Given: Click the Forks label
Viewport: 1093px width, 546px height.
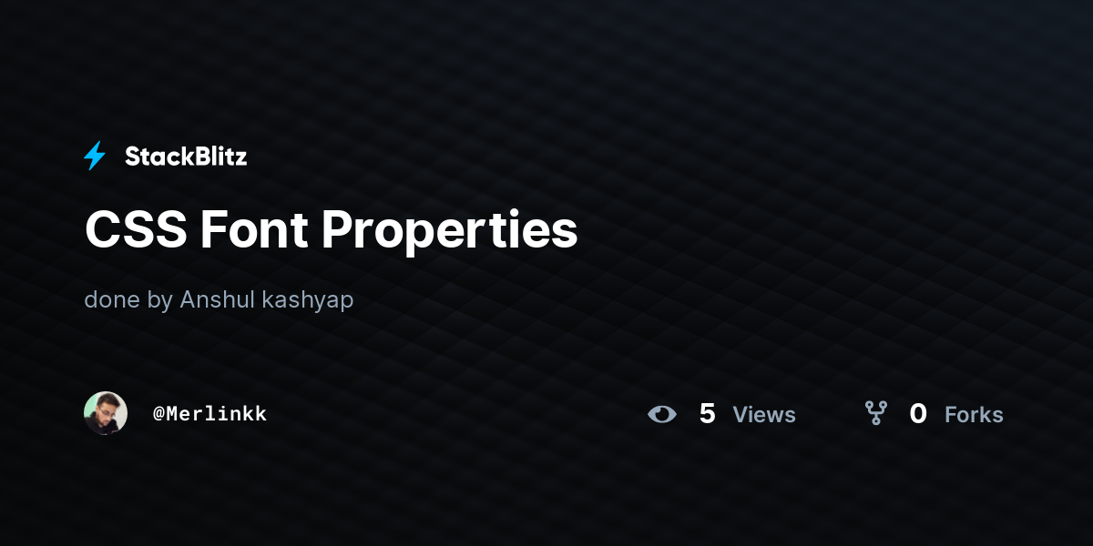Looking at the screenshot, I should pyautogui.click(x=974, y=415).
